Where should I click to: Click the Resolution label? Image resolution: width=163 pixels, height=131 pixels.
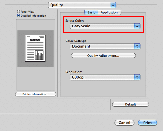point(74,72)
